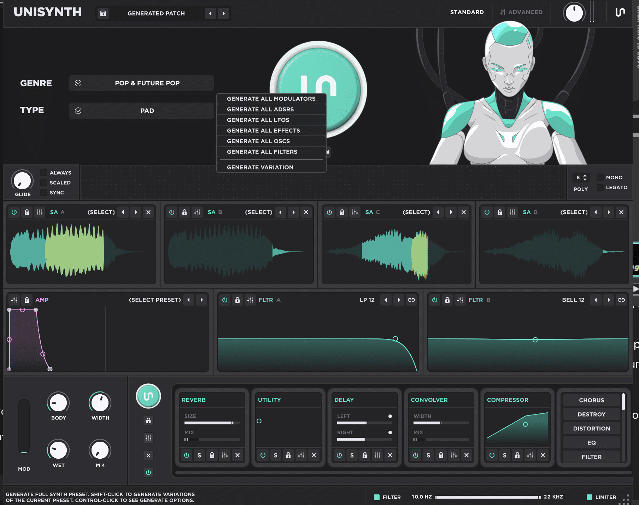Open the mixer settings for SA C

point(355,212)
